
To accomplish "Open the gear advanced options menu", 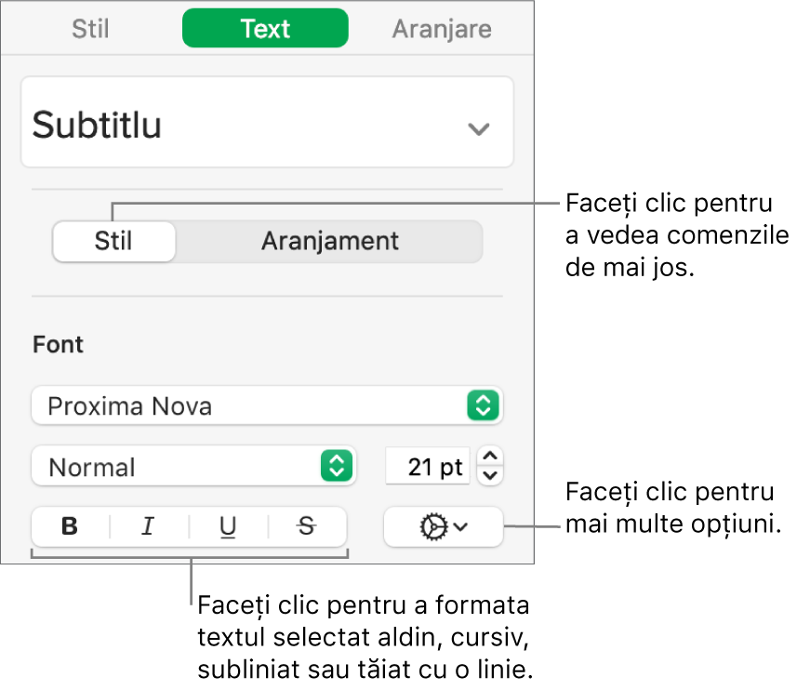I will point(443,527).
